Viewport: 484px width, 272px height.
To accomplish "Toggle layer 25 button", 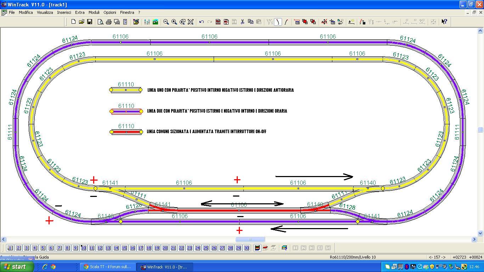I will pos(206,248).
